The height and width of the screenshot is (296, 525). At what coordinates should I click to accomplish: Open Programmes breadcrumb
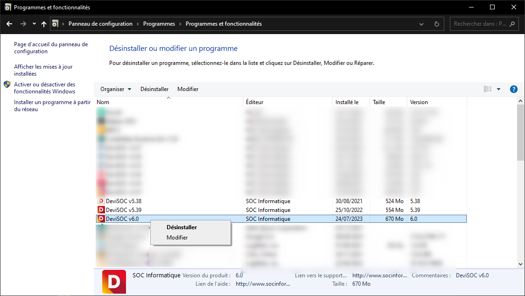tap(159, 24)
